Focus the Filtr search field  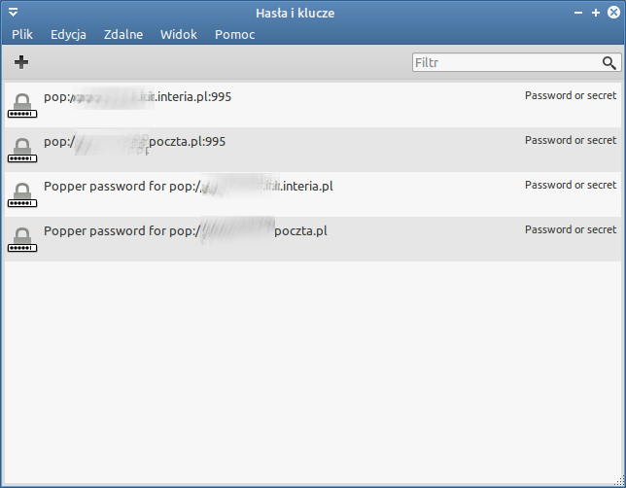point(505,63)
